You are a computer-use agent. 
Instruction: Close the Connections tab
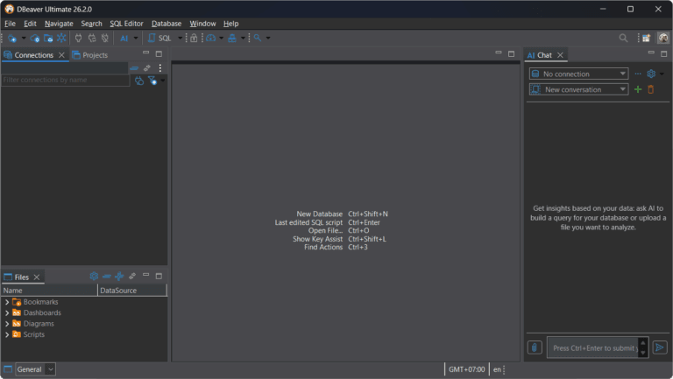(62, 55)
